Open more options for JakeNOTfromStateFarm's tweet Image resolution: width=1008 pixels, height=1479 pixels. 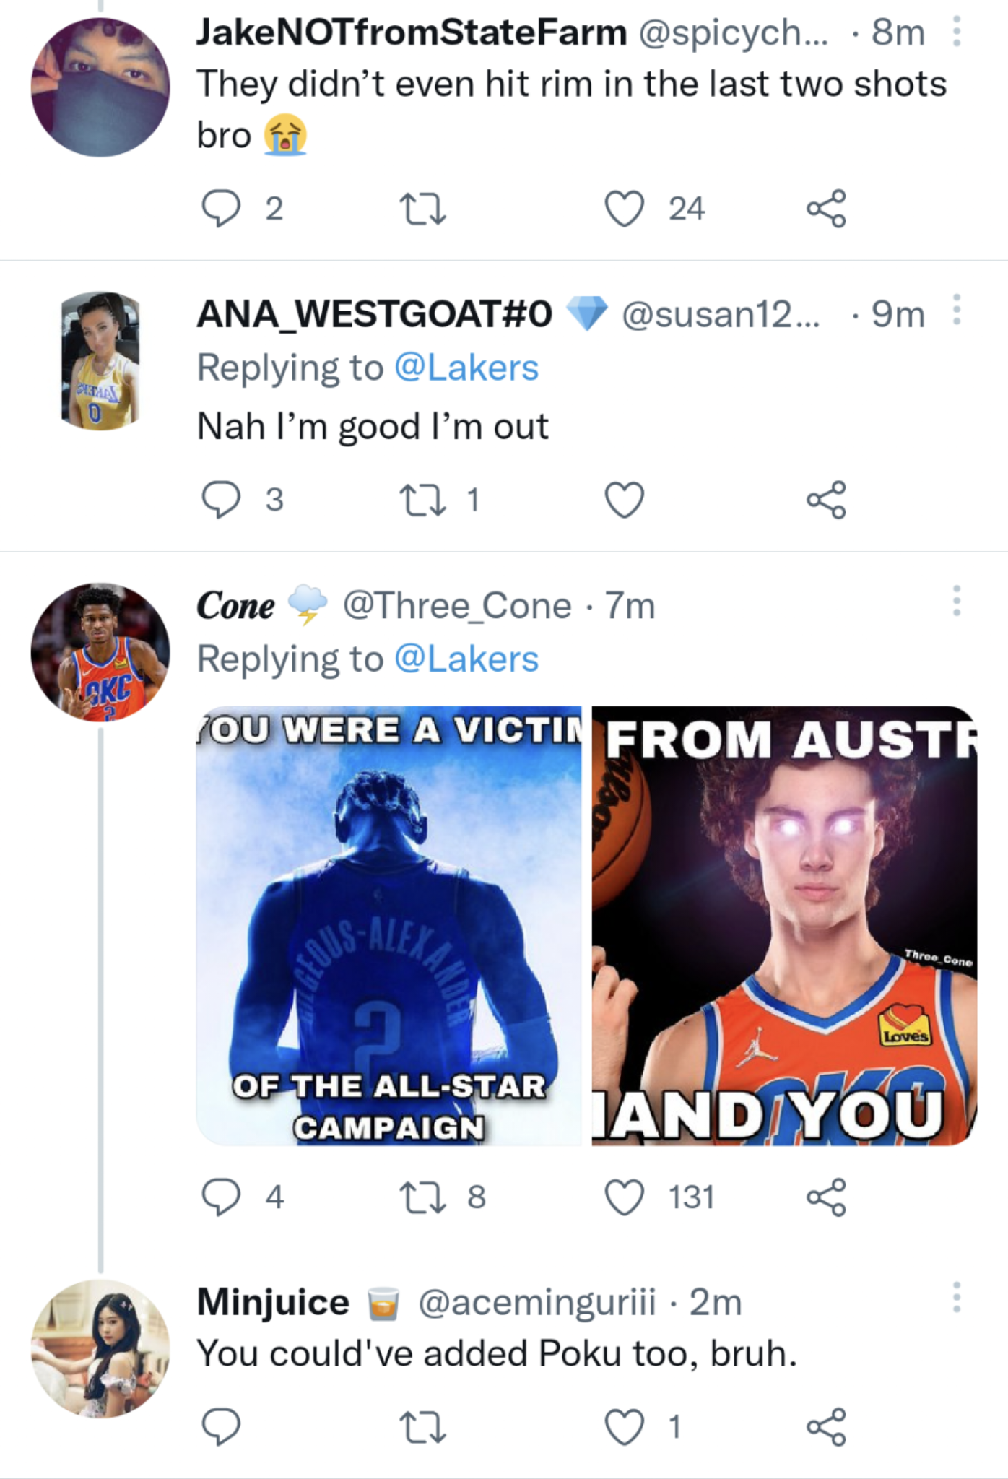point(956,32)
